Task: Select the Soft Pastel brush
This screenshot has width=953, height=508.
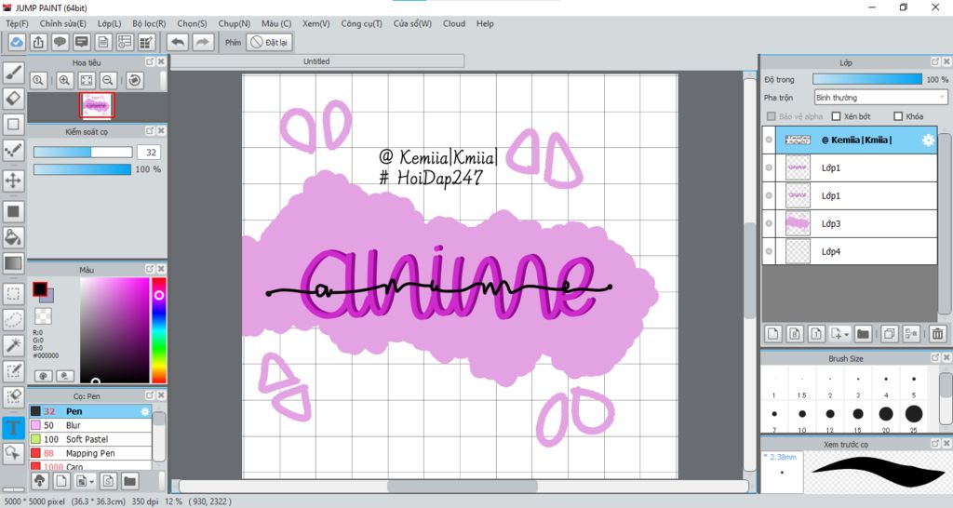Action: (87, 439)
